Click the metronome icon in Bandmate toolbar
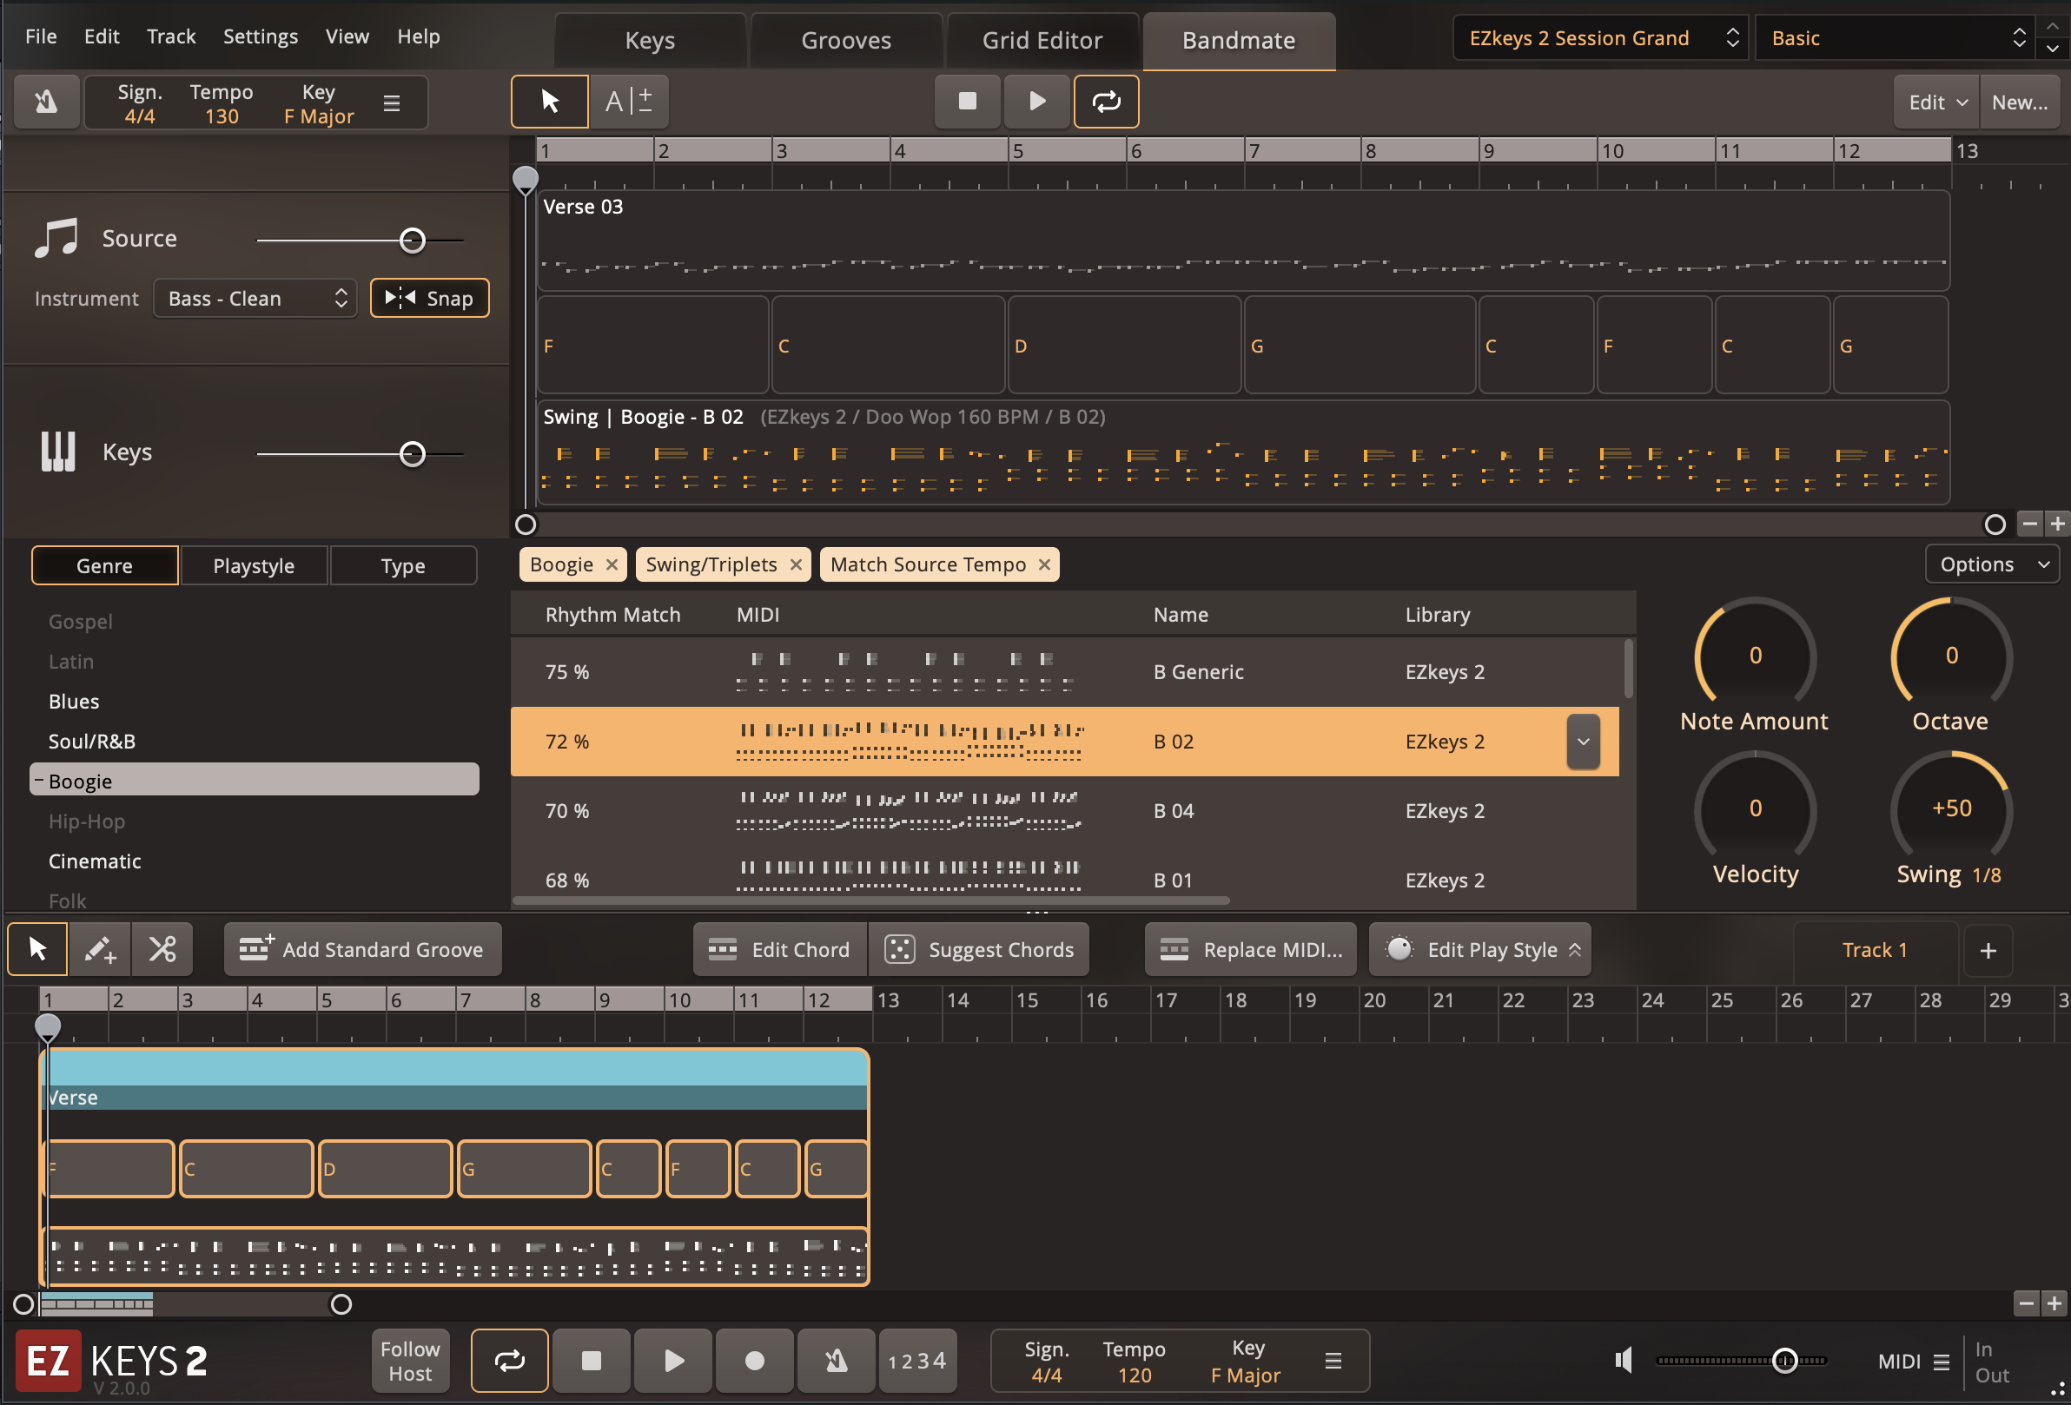 point(46,102)
